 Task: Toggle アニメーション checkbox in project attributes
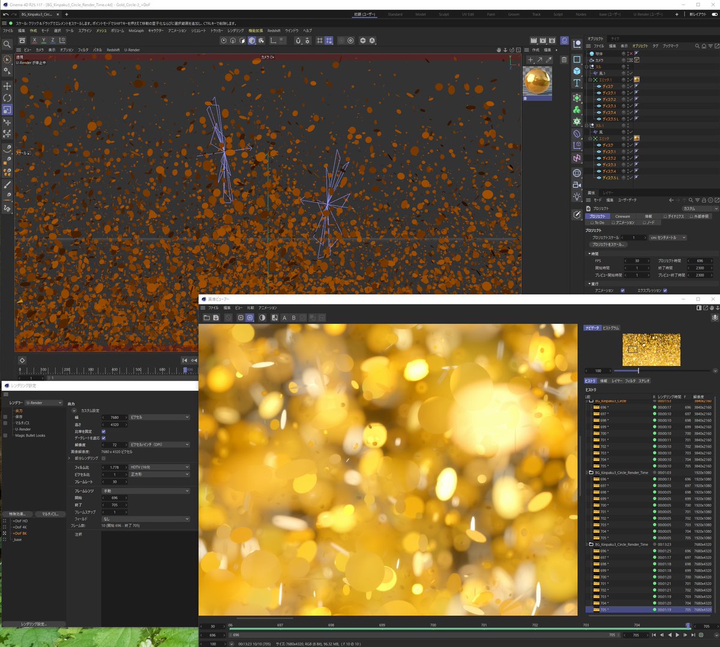[x=622, y=291]
